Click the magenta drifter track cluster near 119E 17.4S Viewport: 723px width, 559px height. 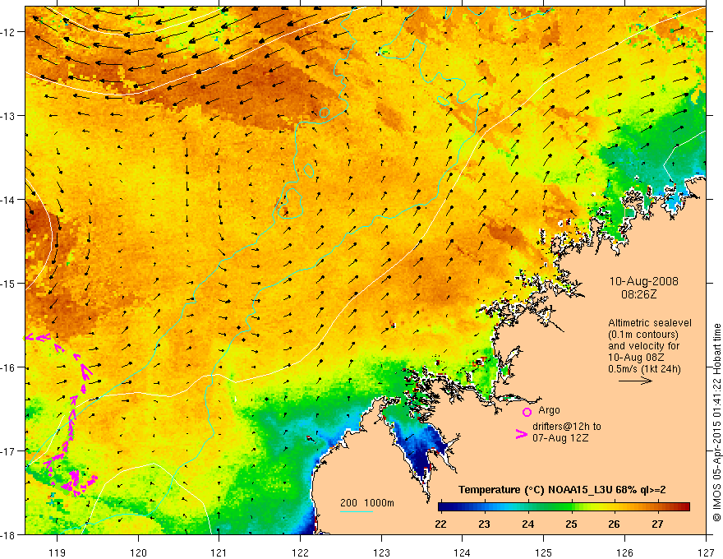(75, 482)
